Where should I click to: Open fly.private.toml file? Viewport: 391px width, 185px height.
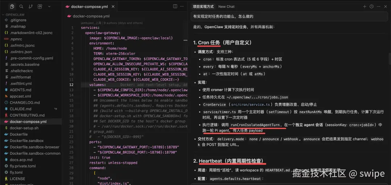click(23, 166)
